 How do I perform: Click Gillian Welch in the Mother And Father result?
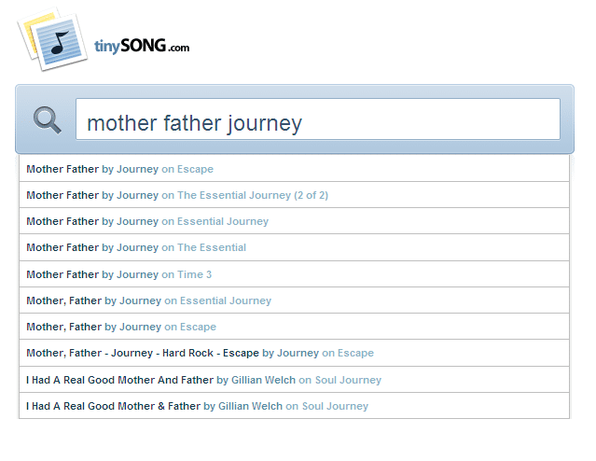(x=263, y=380)
